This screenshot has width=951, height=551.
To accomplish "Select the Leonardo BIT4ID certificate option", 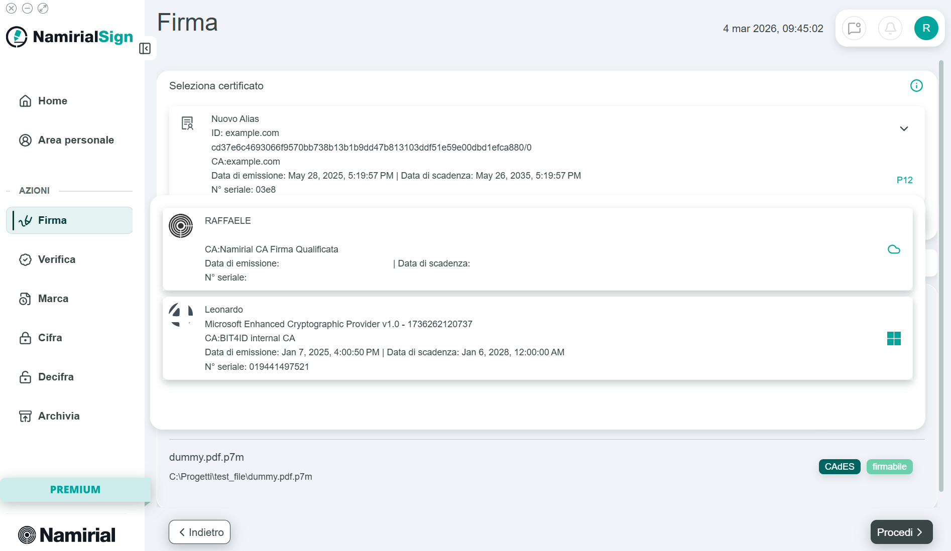I will click(x=537, y=338).
